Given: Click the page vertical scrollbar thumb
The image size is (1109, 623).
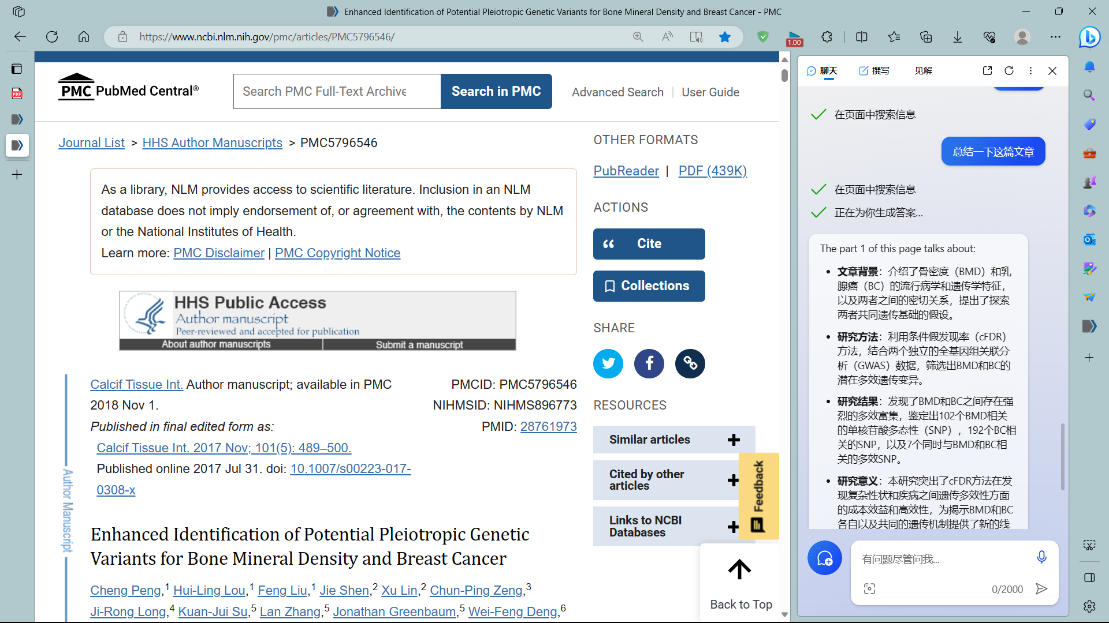Looking at the screenshot, I should click(x=784, y=76).
